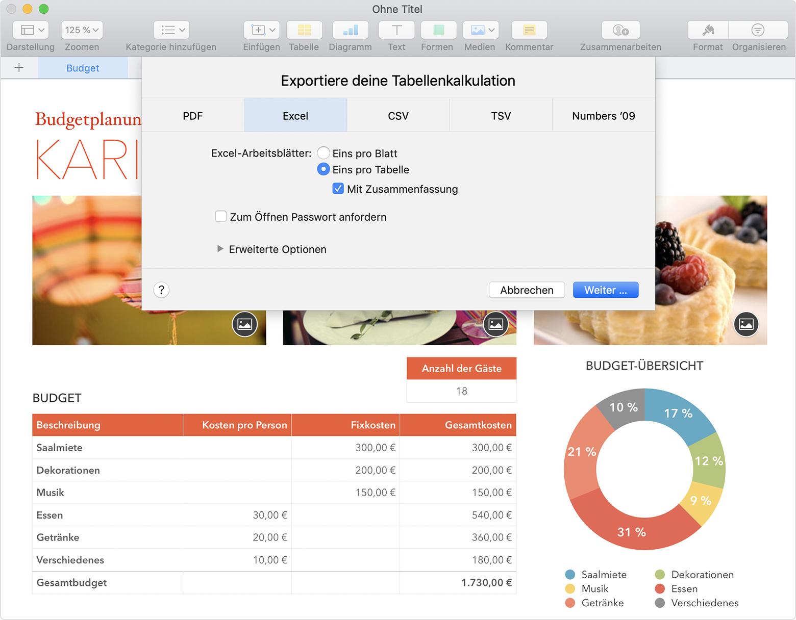796x620 pixels.
Task: Open Kategorie hinzufügen dropdown
Action: [x=172, y=30]
